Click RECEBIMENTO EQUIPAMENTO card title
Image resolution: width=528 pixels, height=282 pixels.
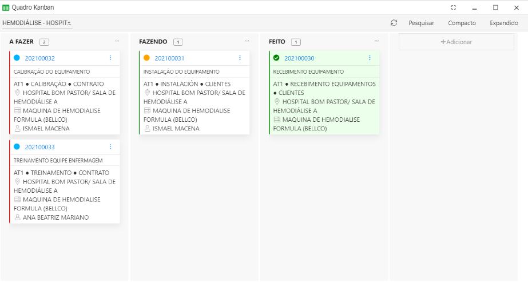coord(308,72)
